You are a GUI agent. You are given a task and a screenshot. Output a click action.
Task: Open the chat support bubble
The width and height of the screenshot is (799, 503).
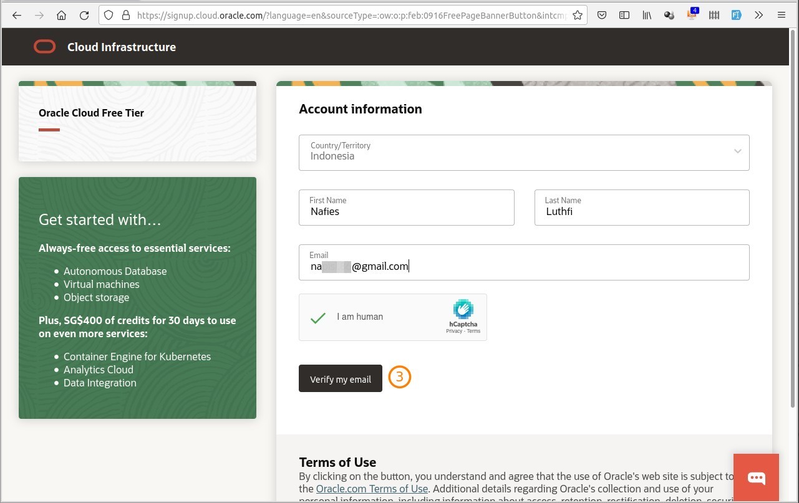(x=756, y=477)
